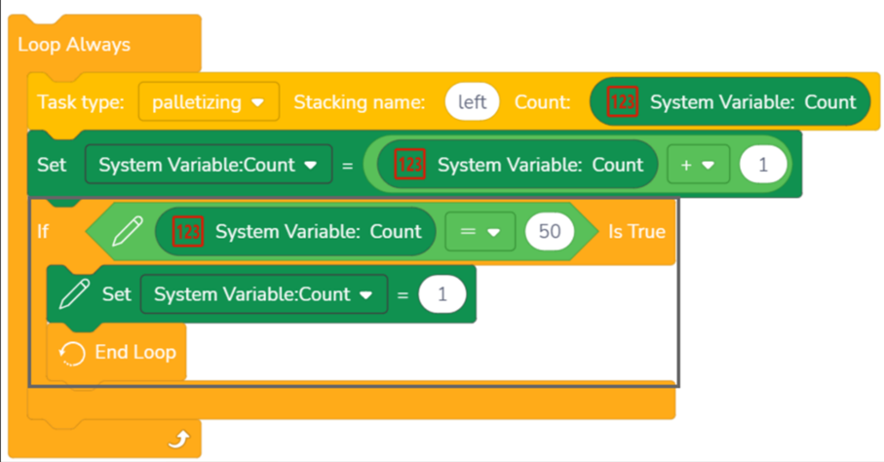
Task: Click the 123 icon in the Set Count block
Action: pyautogui.click(x=409, y=164)
